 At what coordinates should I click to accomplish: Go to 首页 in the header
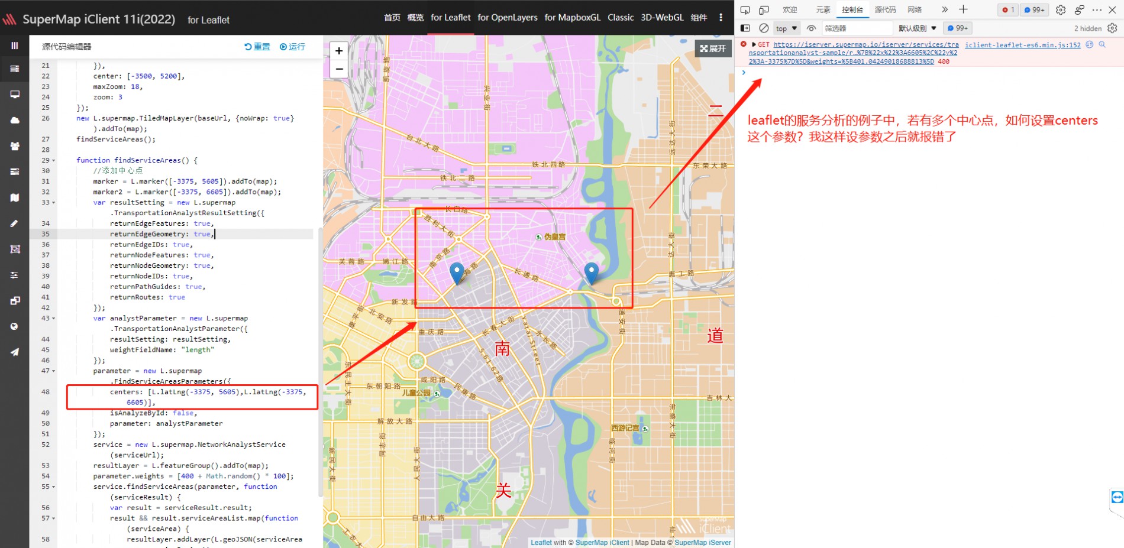point(392,18)
